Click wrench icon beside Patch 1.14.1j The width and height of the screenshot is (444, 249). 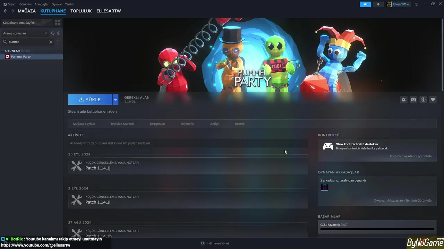(76, 166)
